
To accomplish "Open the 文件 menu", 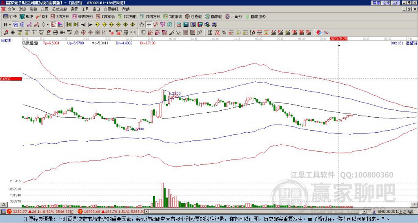I will [x=11, y=9].
